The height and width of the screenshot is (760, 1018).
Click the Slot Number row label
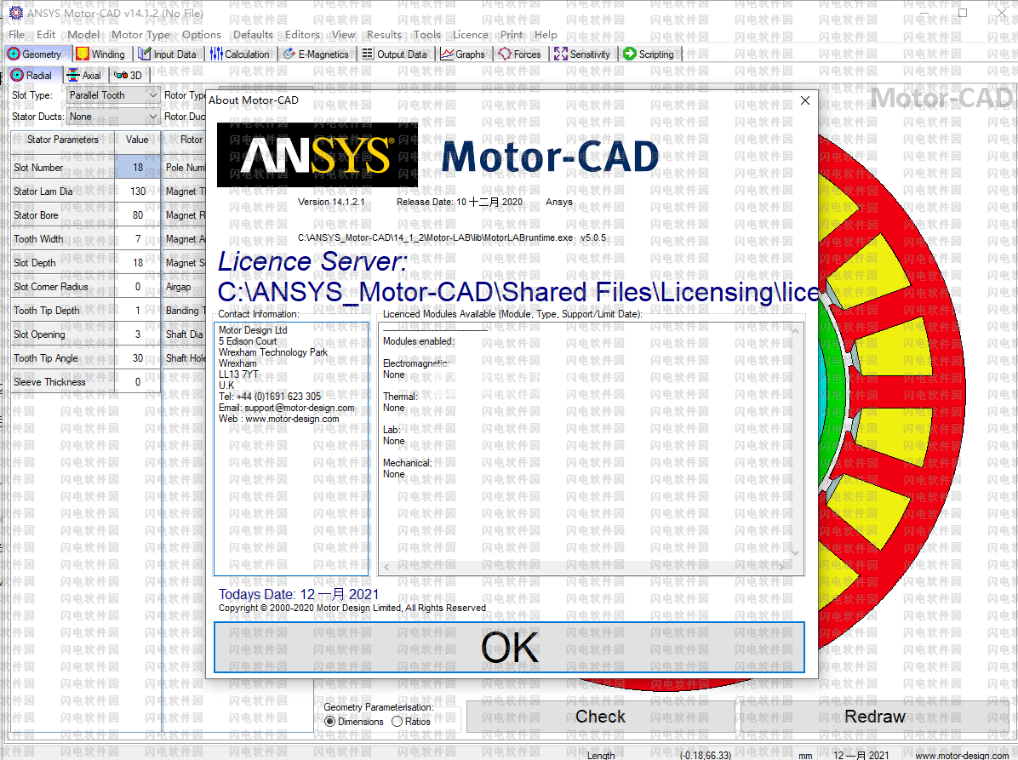63,168
